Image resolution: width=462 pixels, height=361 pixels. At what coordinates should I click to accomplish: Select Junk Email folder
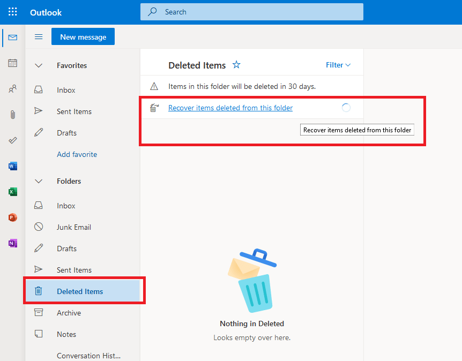pyautogui.click(x=74, y=227)
